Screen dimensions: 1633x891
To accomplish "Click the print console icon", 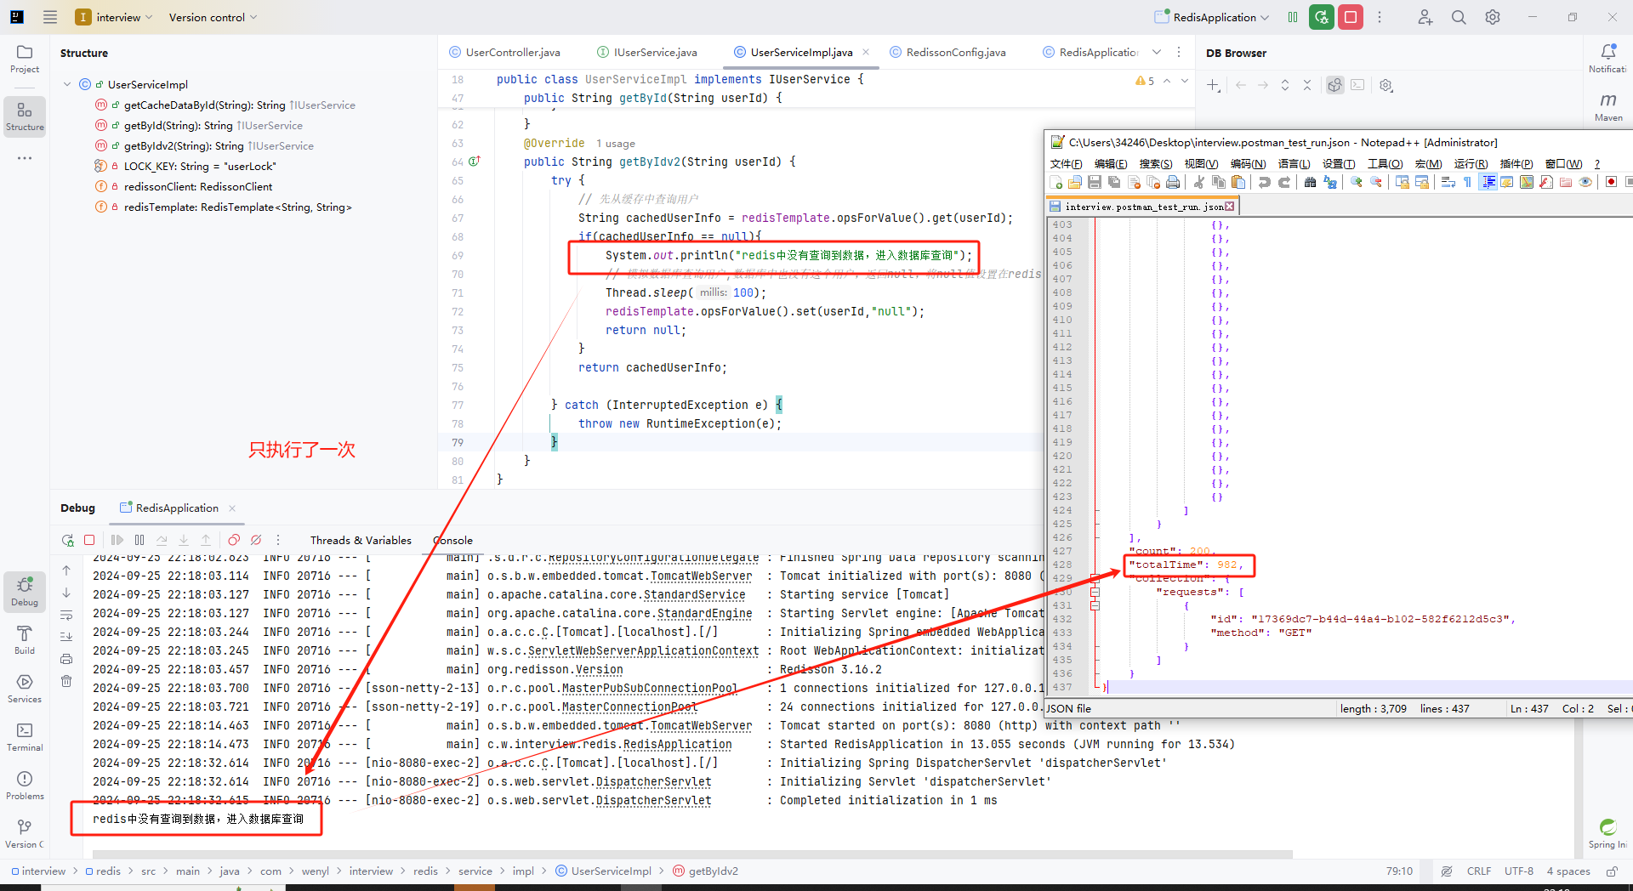I will 66,659.
